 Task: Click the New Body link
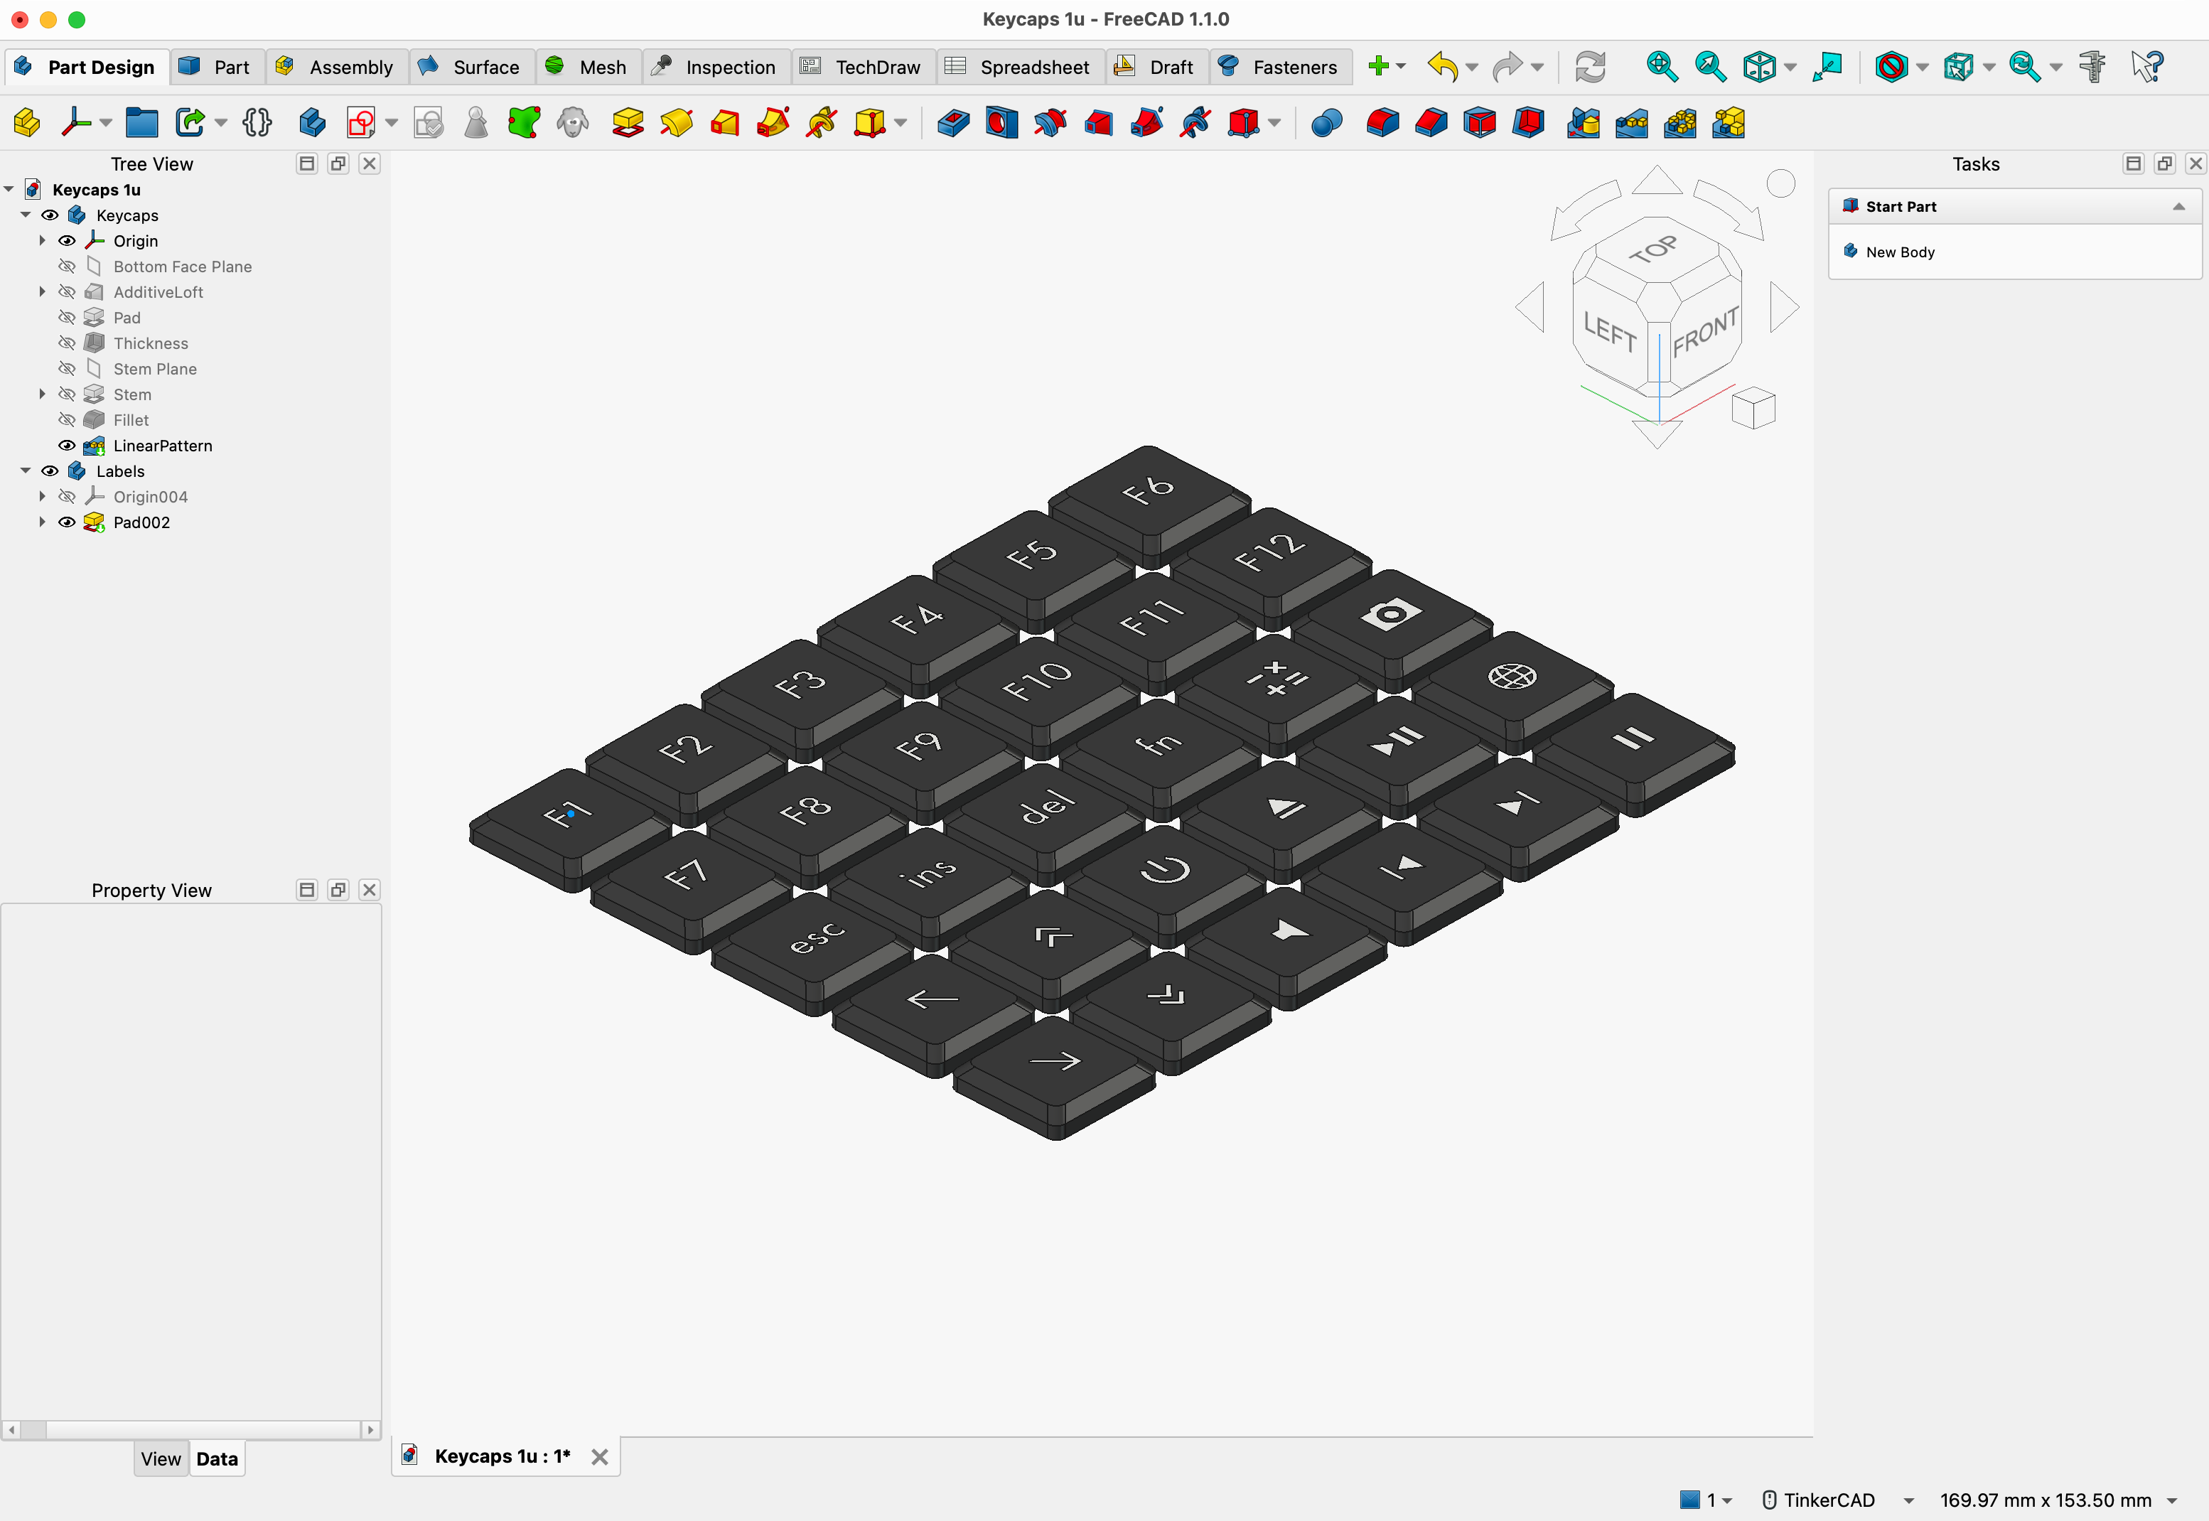[1899, 252]
